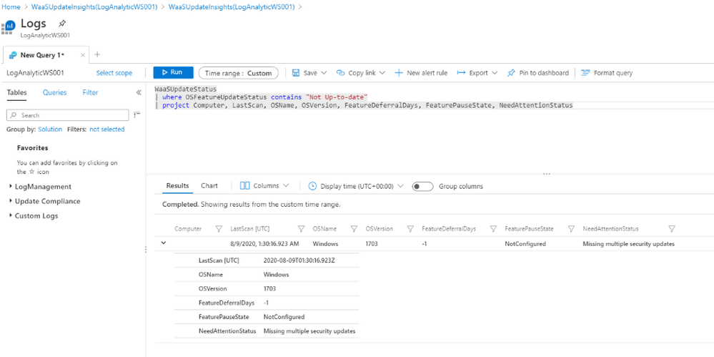
Task: Open the Columns dropdown
Action: pyautogui.click(x=264, y=185)
